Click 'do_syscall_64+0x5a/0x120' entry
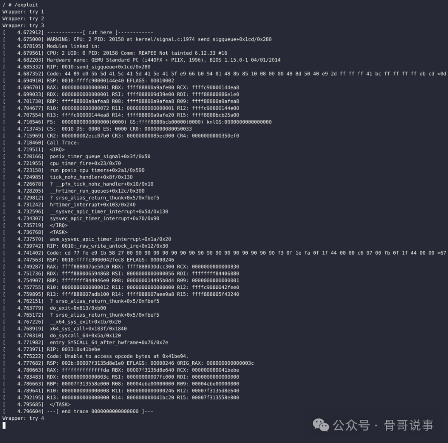Viewport: 448px width, 443px height. pos(85,336)
